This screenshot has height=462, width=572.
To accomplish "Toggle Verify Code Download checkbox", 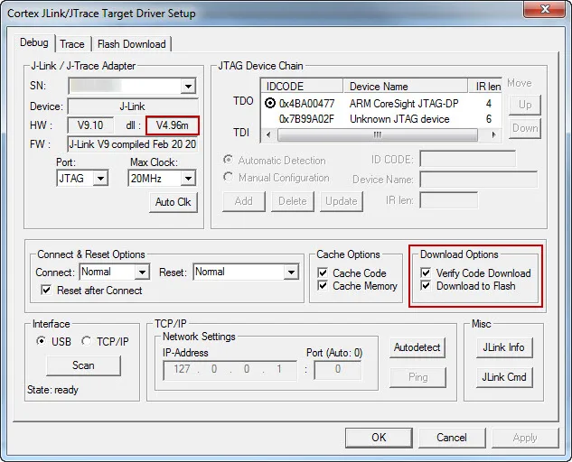I will 427,273.
